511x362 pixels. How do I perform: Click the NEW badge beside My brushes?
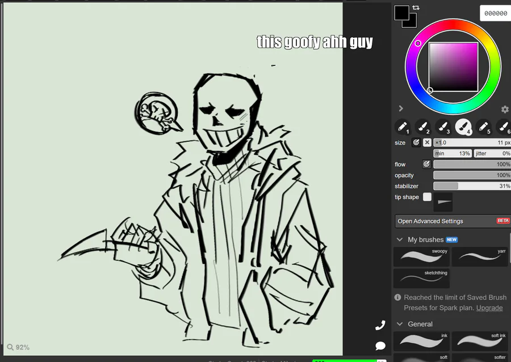point(452,239)
